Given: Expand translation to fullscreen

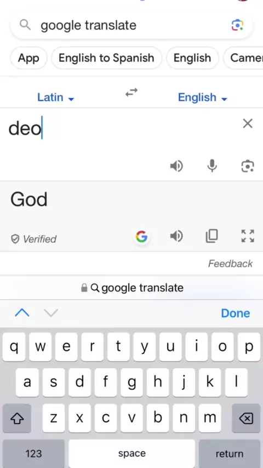Looking at the screenshot, I should coord(248,236).
